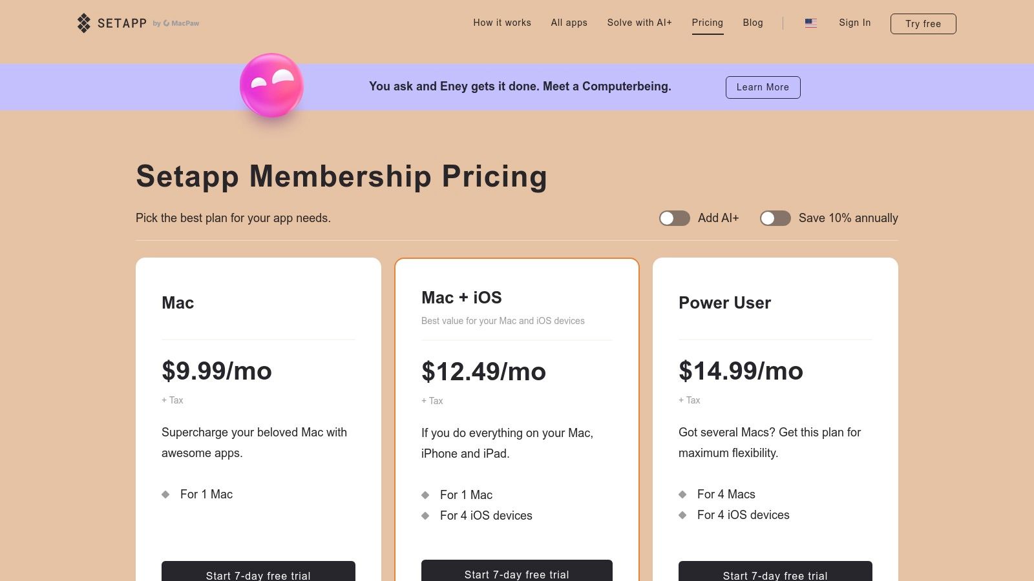Open Solve with AI+ page

(x=639, y=23)
